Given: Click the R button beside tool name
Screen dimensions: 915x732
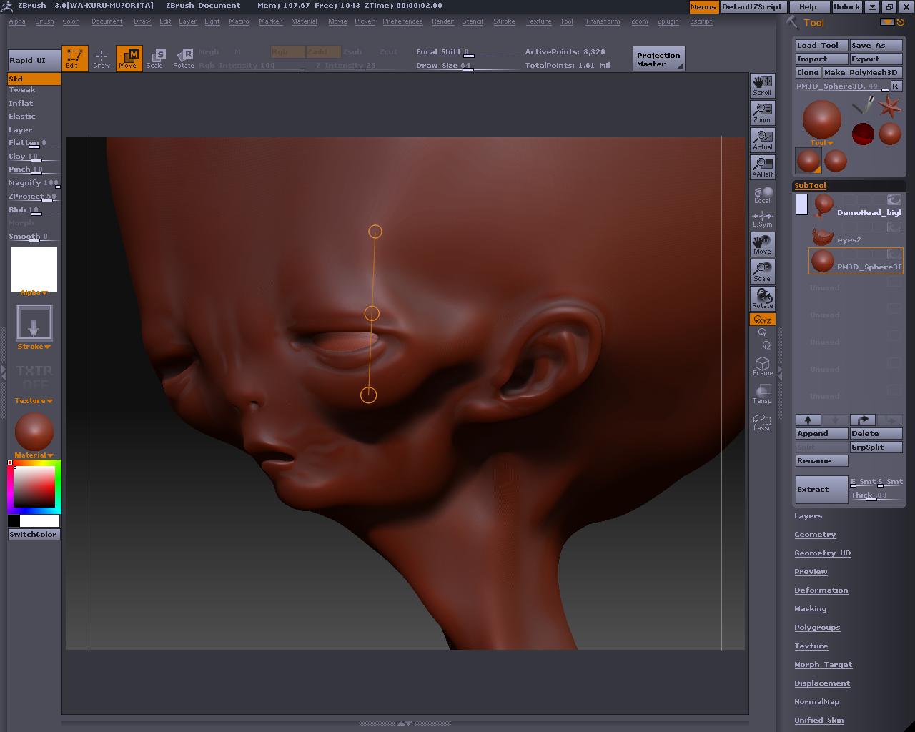Looking at the screenshot, I should pos(896,86).
